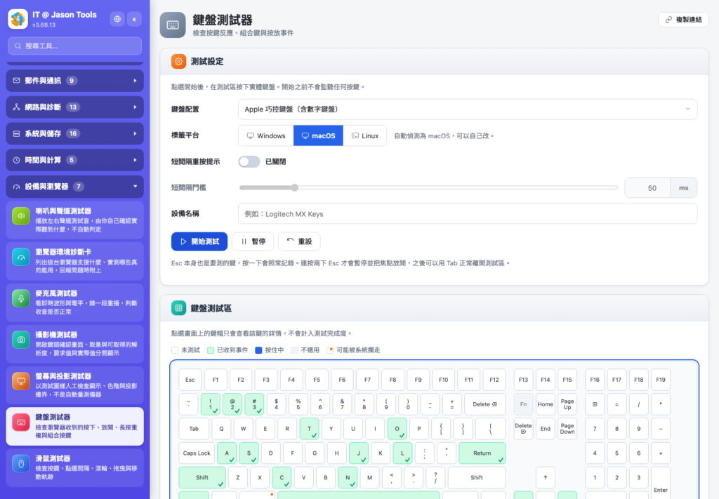Screen dimensions: 719x499
Task: Click the red keyboard tester sidebar icon
Action: pyautogui.click(x=21, y=422)
